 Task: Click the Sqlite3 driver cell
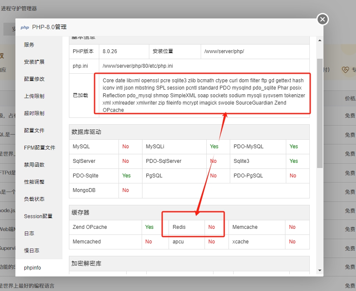pyautogui.click(x=258, y=161)
